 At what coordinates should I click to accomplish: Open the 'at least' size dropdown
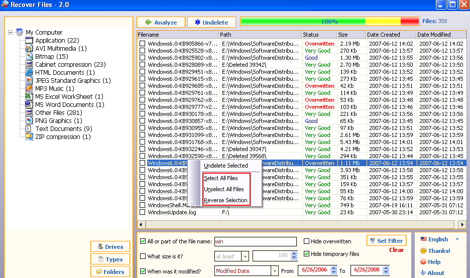[x=245, y=256]
